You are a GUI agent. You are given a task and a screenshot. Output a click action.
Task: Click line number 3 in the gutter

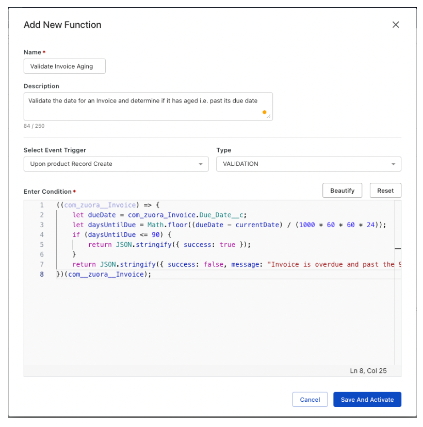click(x=42, y=225)
